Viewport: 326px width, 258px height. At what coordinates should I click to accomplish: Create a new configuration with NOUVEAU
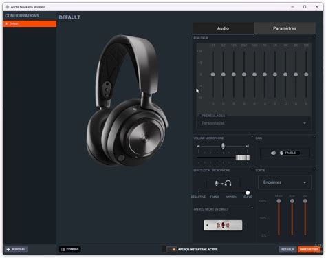point(16,249)
